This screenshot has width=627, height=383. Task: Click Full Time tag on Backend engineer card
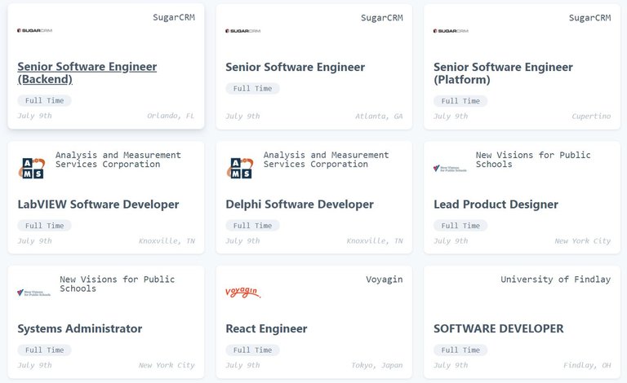44,100
